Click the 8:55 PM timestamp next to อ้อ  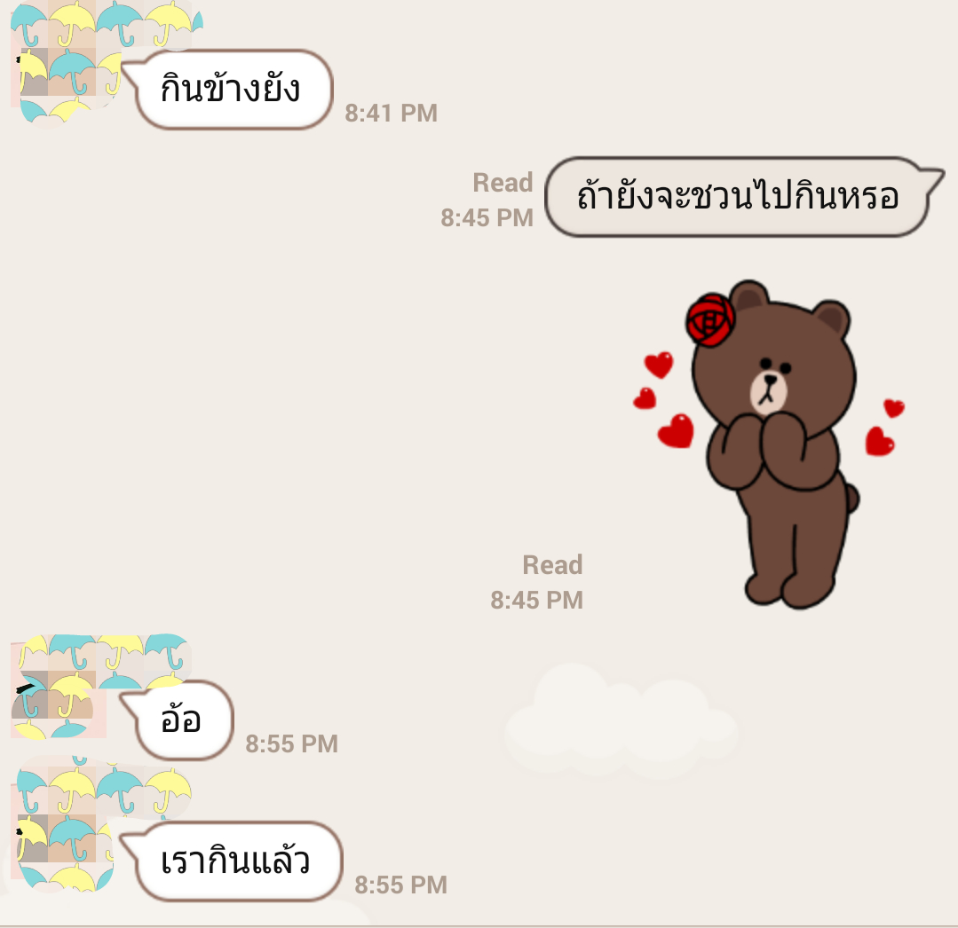pyautogui.click(x=291, y=744)
